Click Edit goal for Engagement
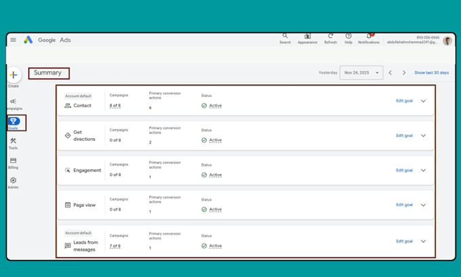Screen dimensions: 461x277 [x=404, y=171]
